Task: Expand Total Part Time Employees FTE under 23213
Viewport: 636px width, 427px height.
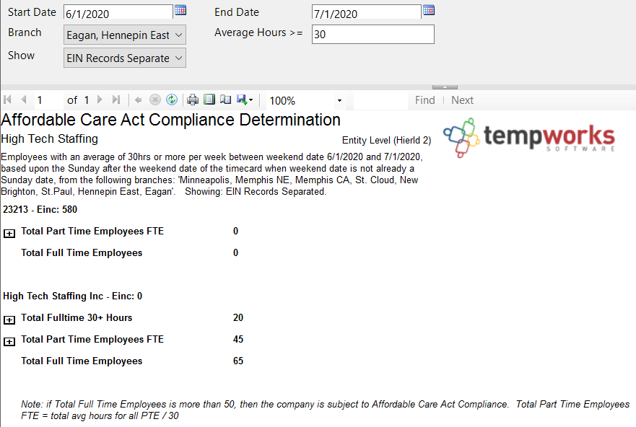Action: (x=9, y=234)
